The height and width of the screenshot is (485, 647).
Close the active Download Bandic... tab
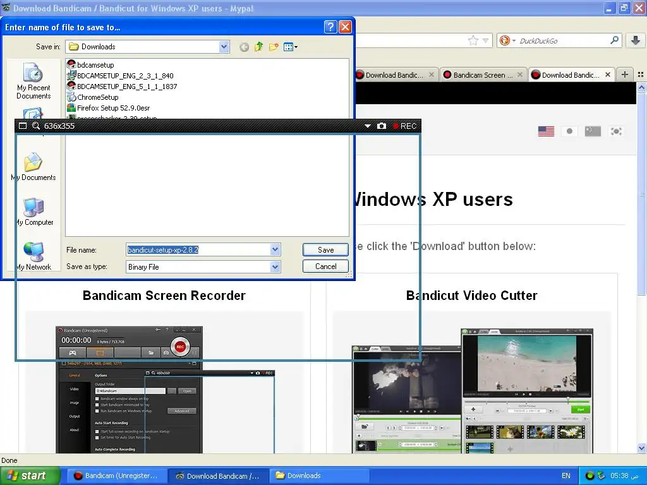coord(608,75)
